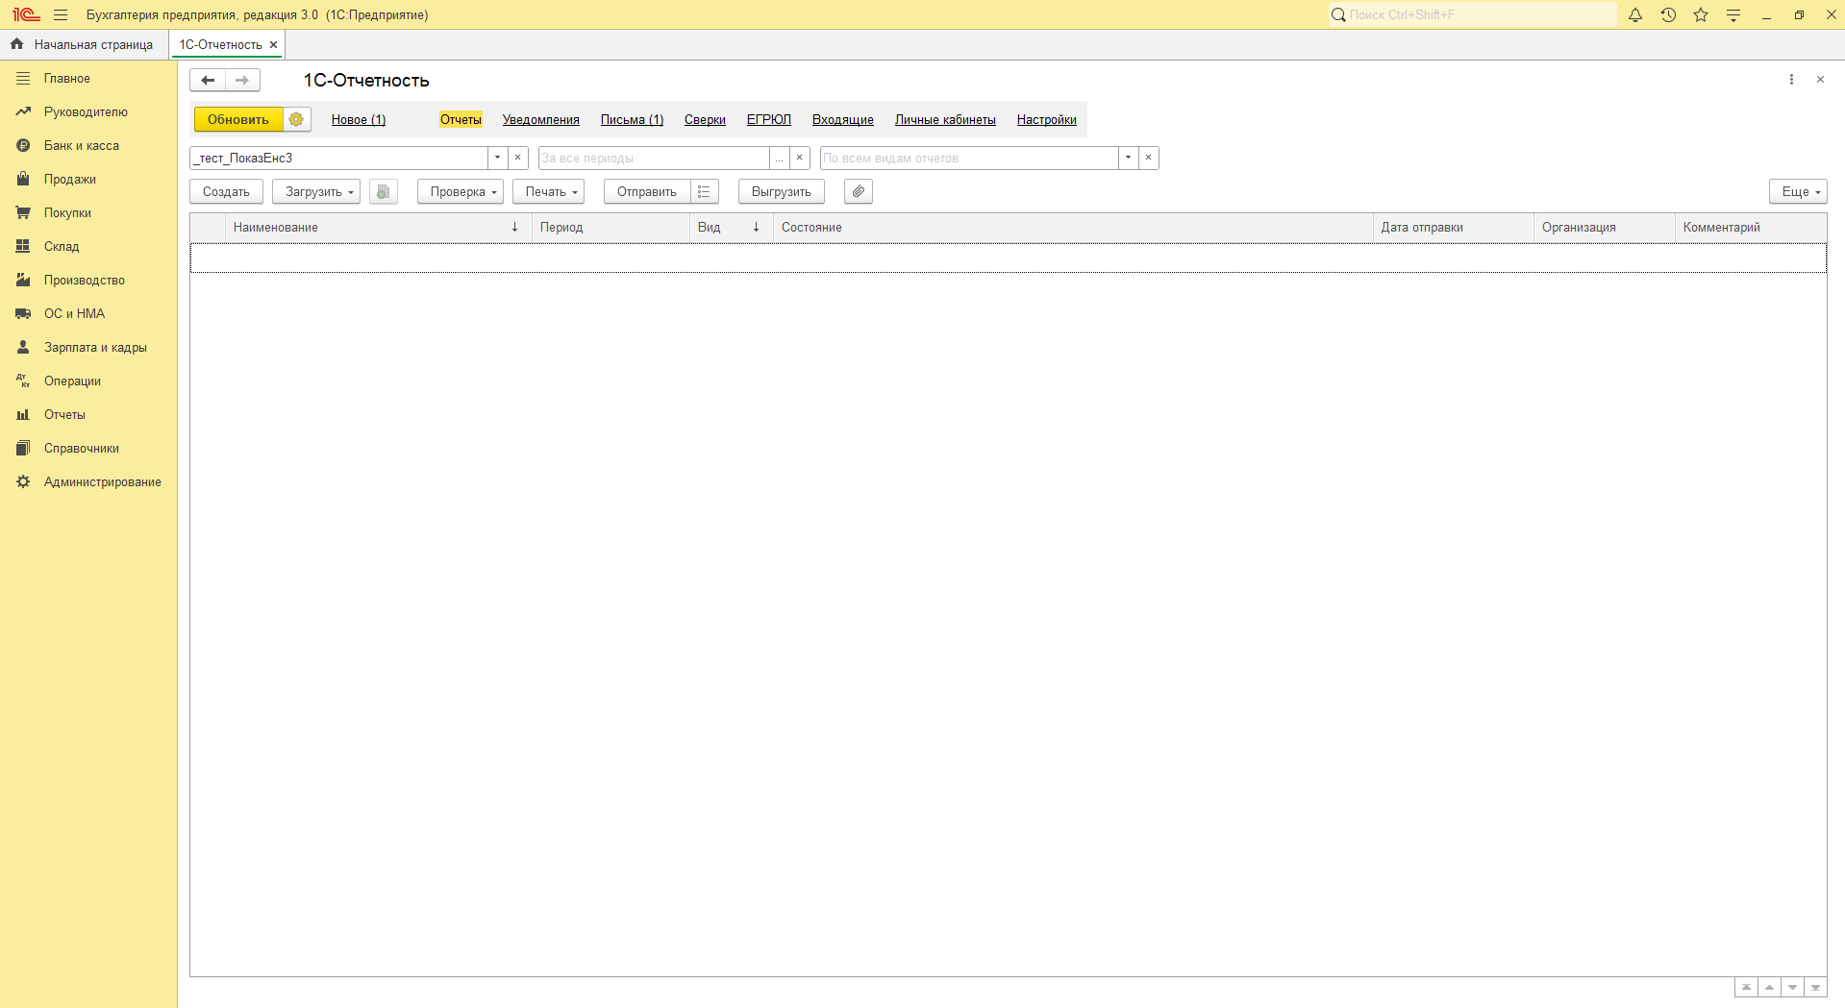Click the copy report icon beside Загрузить

[x=383, y=191]
